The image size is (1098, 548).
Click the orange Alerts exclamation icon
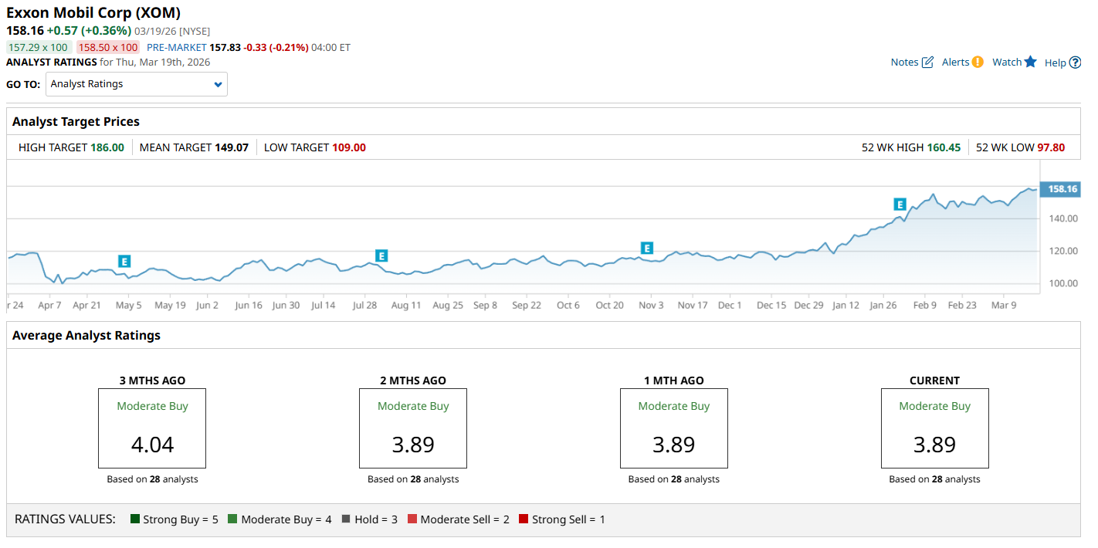pos(978,63)
